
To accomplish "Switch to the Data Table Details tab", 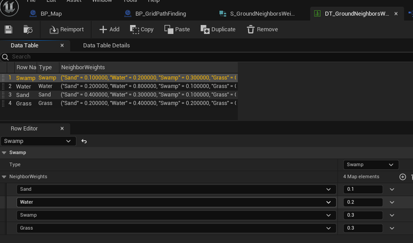I will [106, 45].
